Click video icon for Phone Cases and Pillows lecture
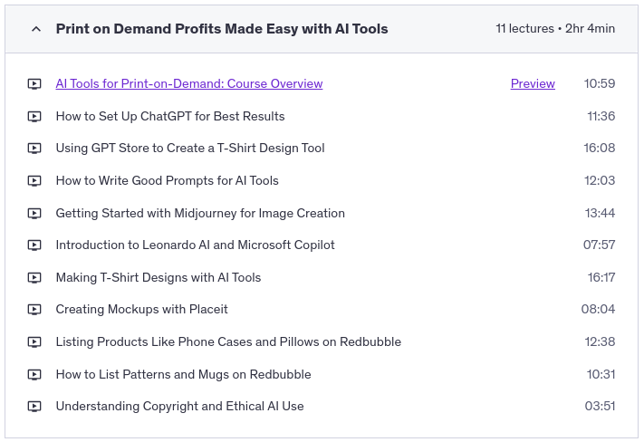 [x=34, y=342]
